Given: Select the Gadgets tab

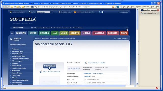Looking at the screenshot, I should (113, 33).
